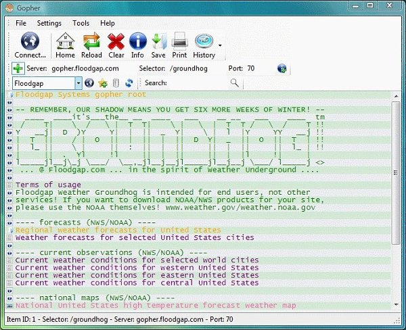
Task: Click the Connect globe icon
Action: [x=30, y=41]
